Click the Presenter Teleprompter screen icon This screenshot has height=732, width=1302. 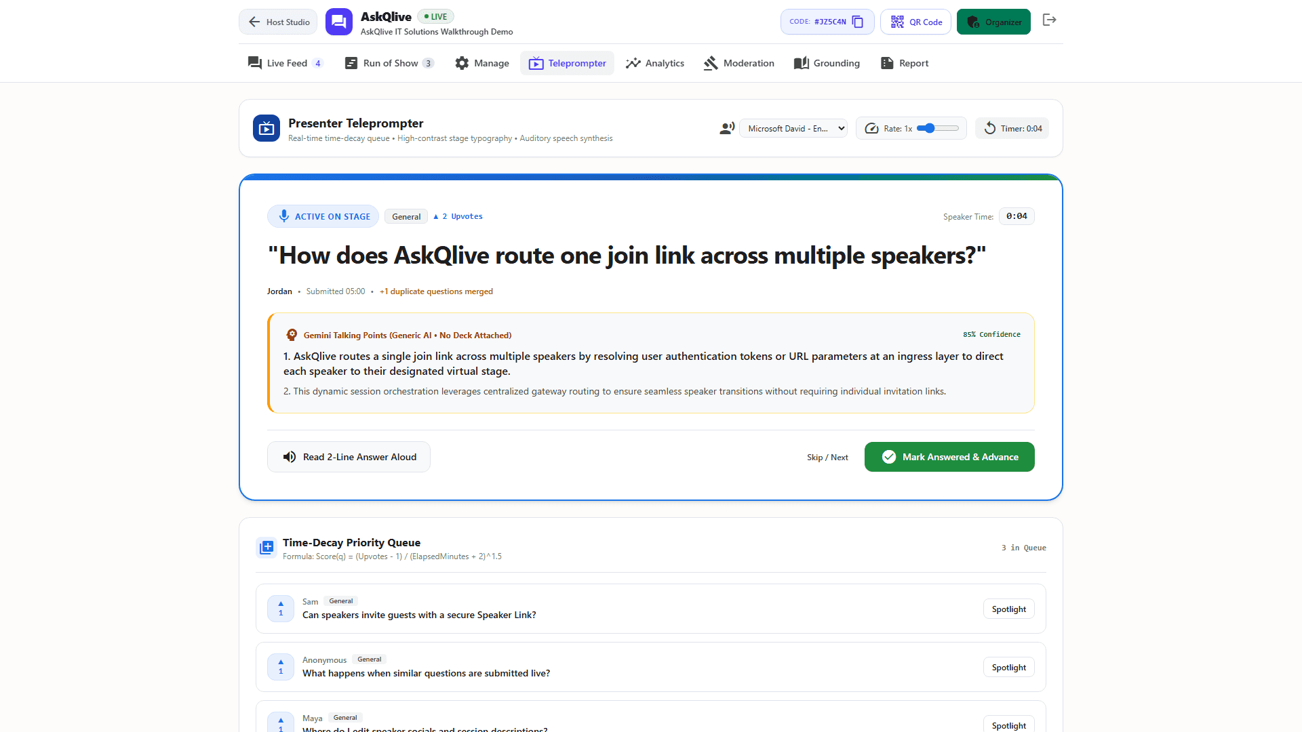coord(267,128)
